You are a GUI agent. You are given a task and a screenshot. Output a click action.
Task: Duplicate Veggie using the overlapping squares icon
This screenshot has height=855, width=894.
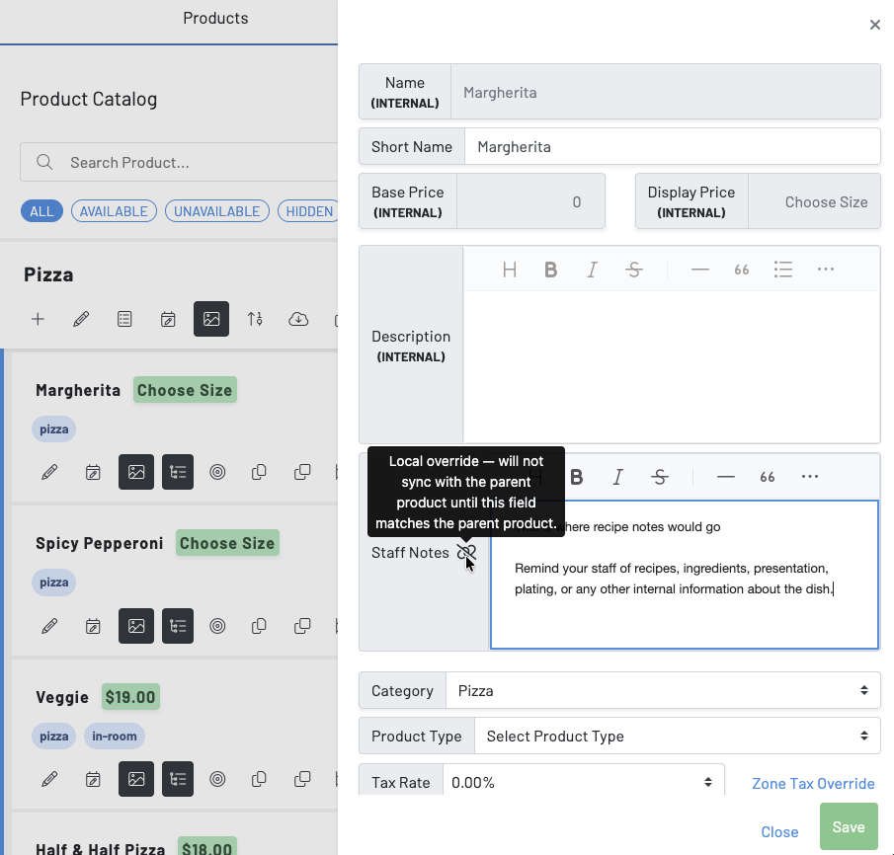pos(302,779)
